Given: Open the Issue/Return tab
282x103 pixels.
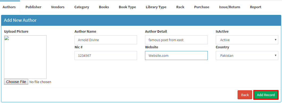Looking at the screenshot, I should click(x=230, y=7).
